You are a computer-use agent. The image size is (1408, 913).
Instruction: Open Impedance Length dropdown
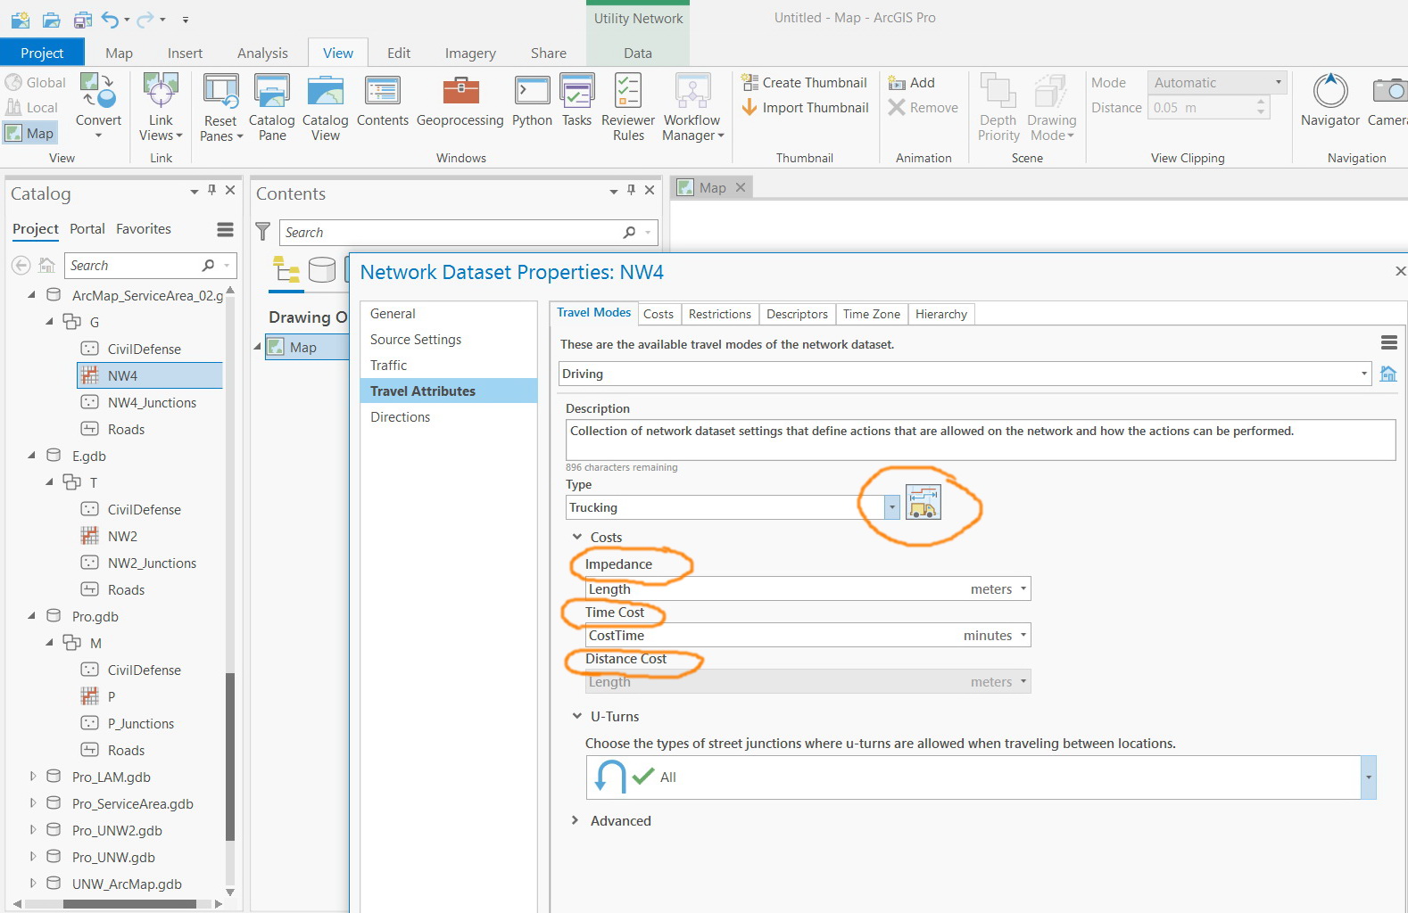coord(1023,589)
